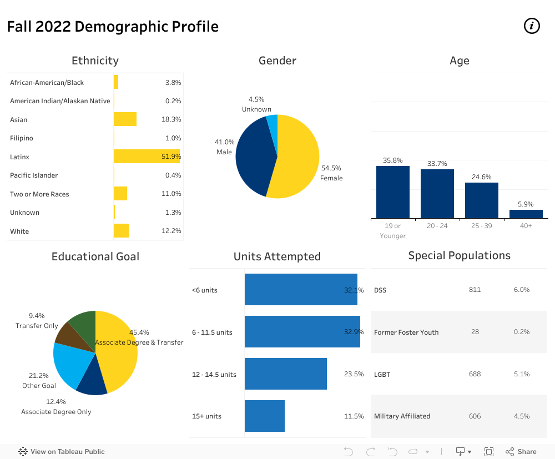Click the Ethnicity chart title

pos(94,60)
